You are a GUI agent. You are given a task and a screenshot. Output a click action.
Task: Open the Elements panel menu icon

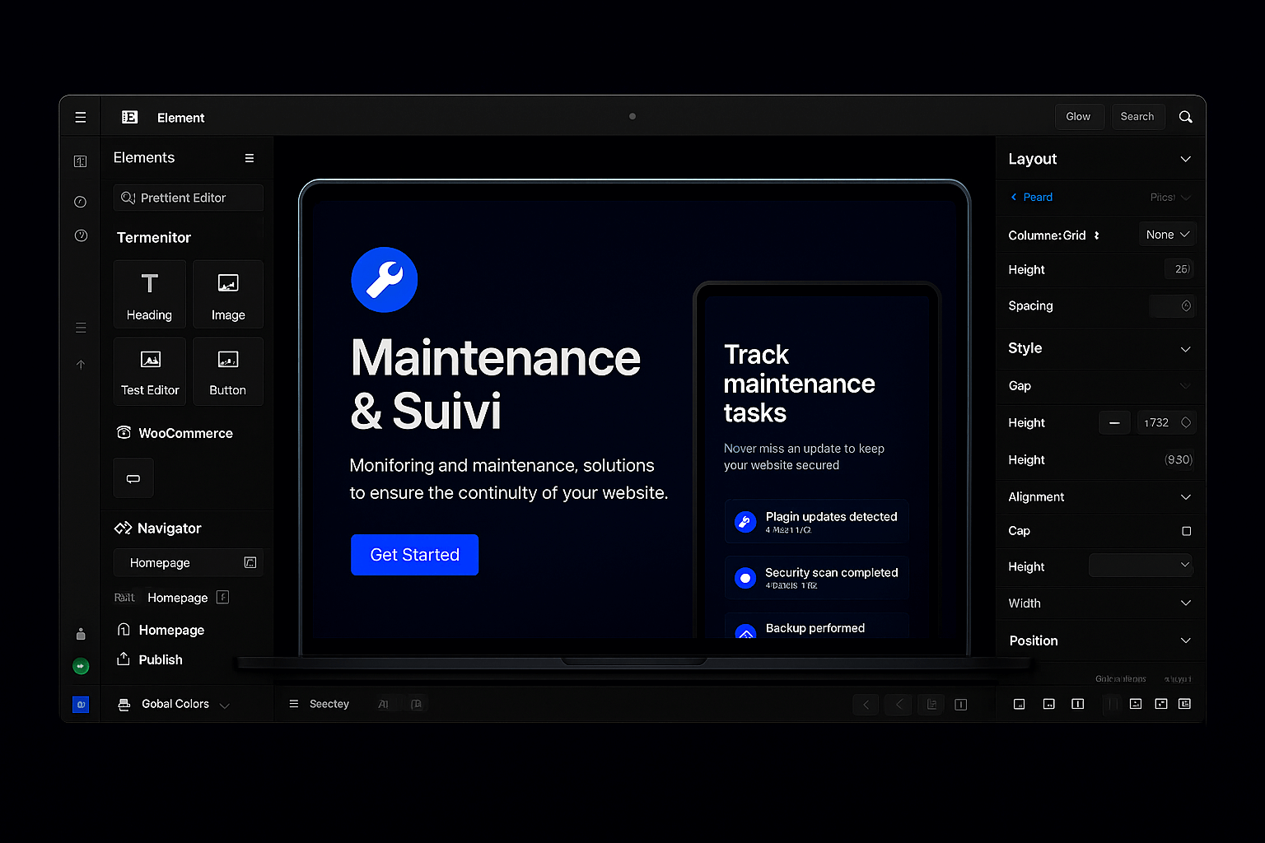click(x=249, y=158)
